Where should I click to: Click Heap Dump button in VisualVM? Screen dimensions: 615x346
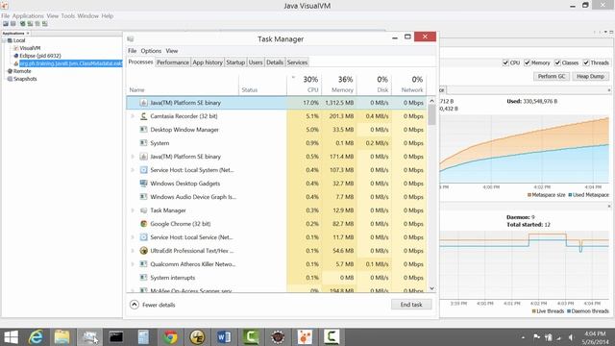click(590, 77)
